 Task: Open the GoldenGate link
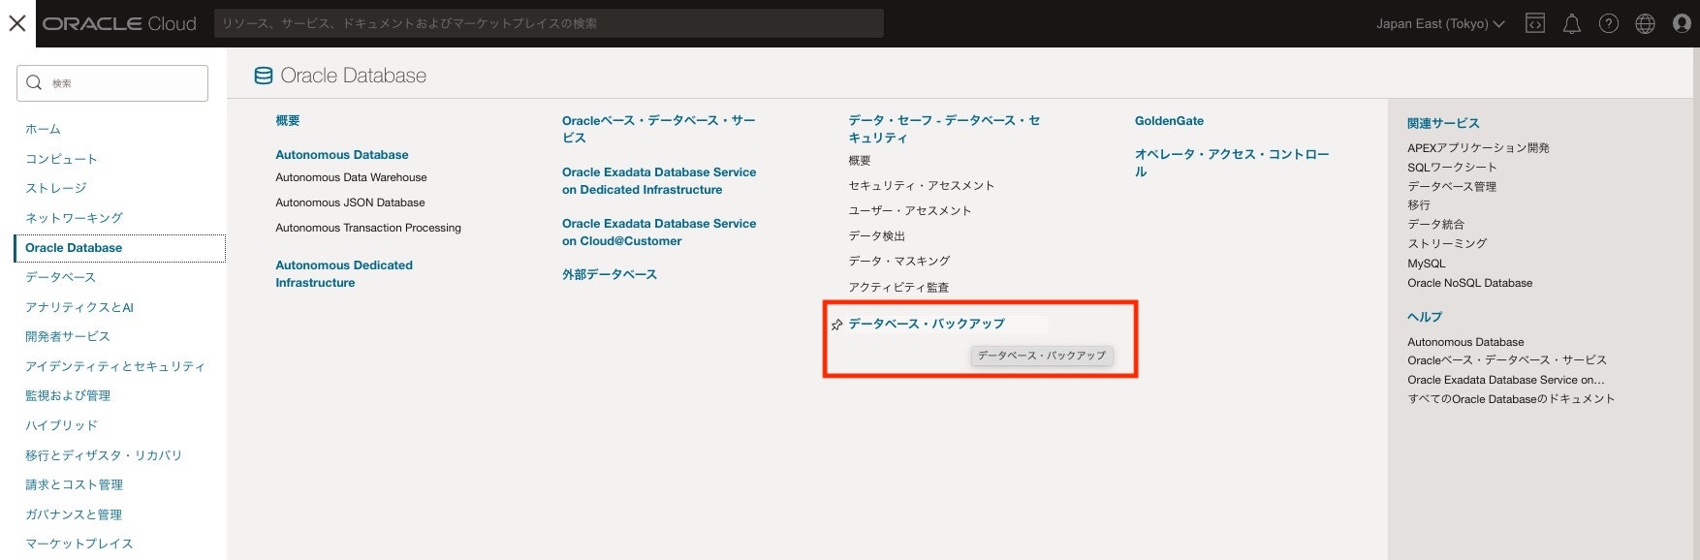(x=1169, y=121)
